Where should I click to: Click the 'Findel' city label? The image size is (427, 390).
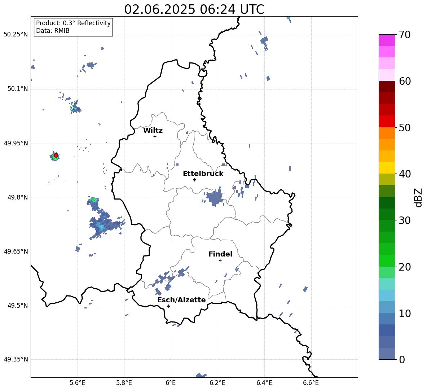coord(220,254)
